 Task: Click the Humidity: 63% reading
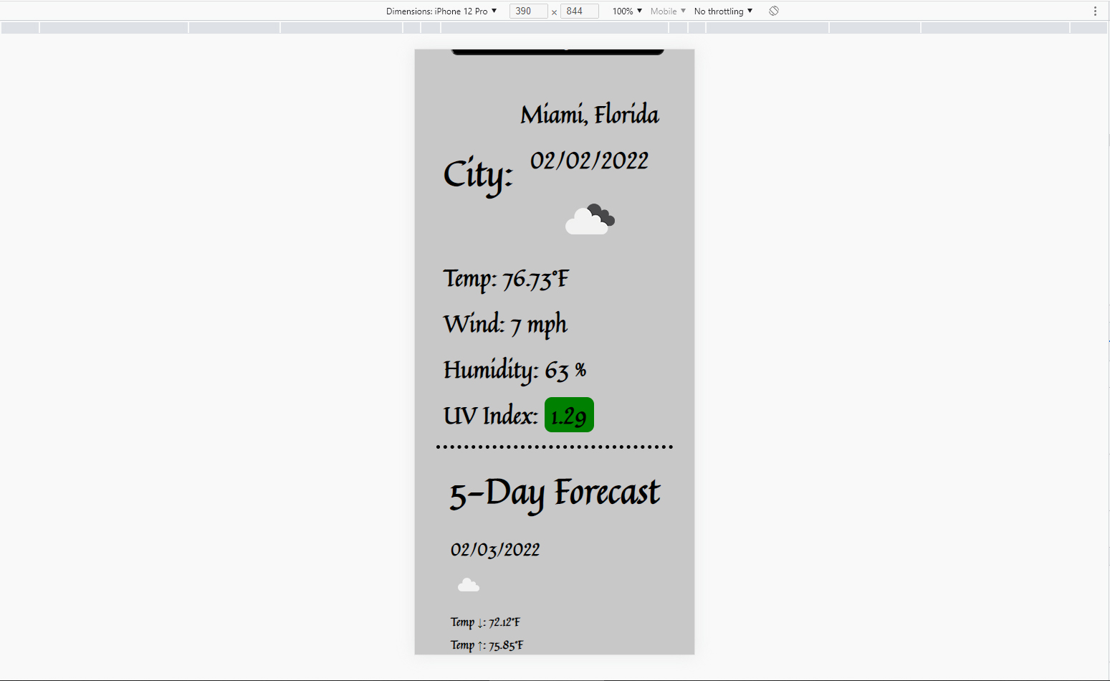[515, 370]
